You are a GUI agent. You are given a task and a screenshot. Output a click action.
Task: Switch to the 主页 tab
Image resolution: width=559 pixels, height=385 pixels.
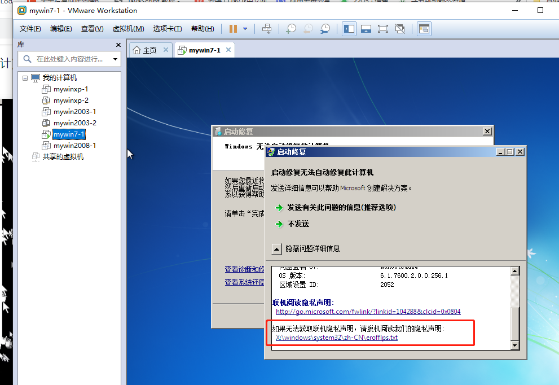coord(149,50)
